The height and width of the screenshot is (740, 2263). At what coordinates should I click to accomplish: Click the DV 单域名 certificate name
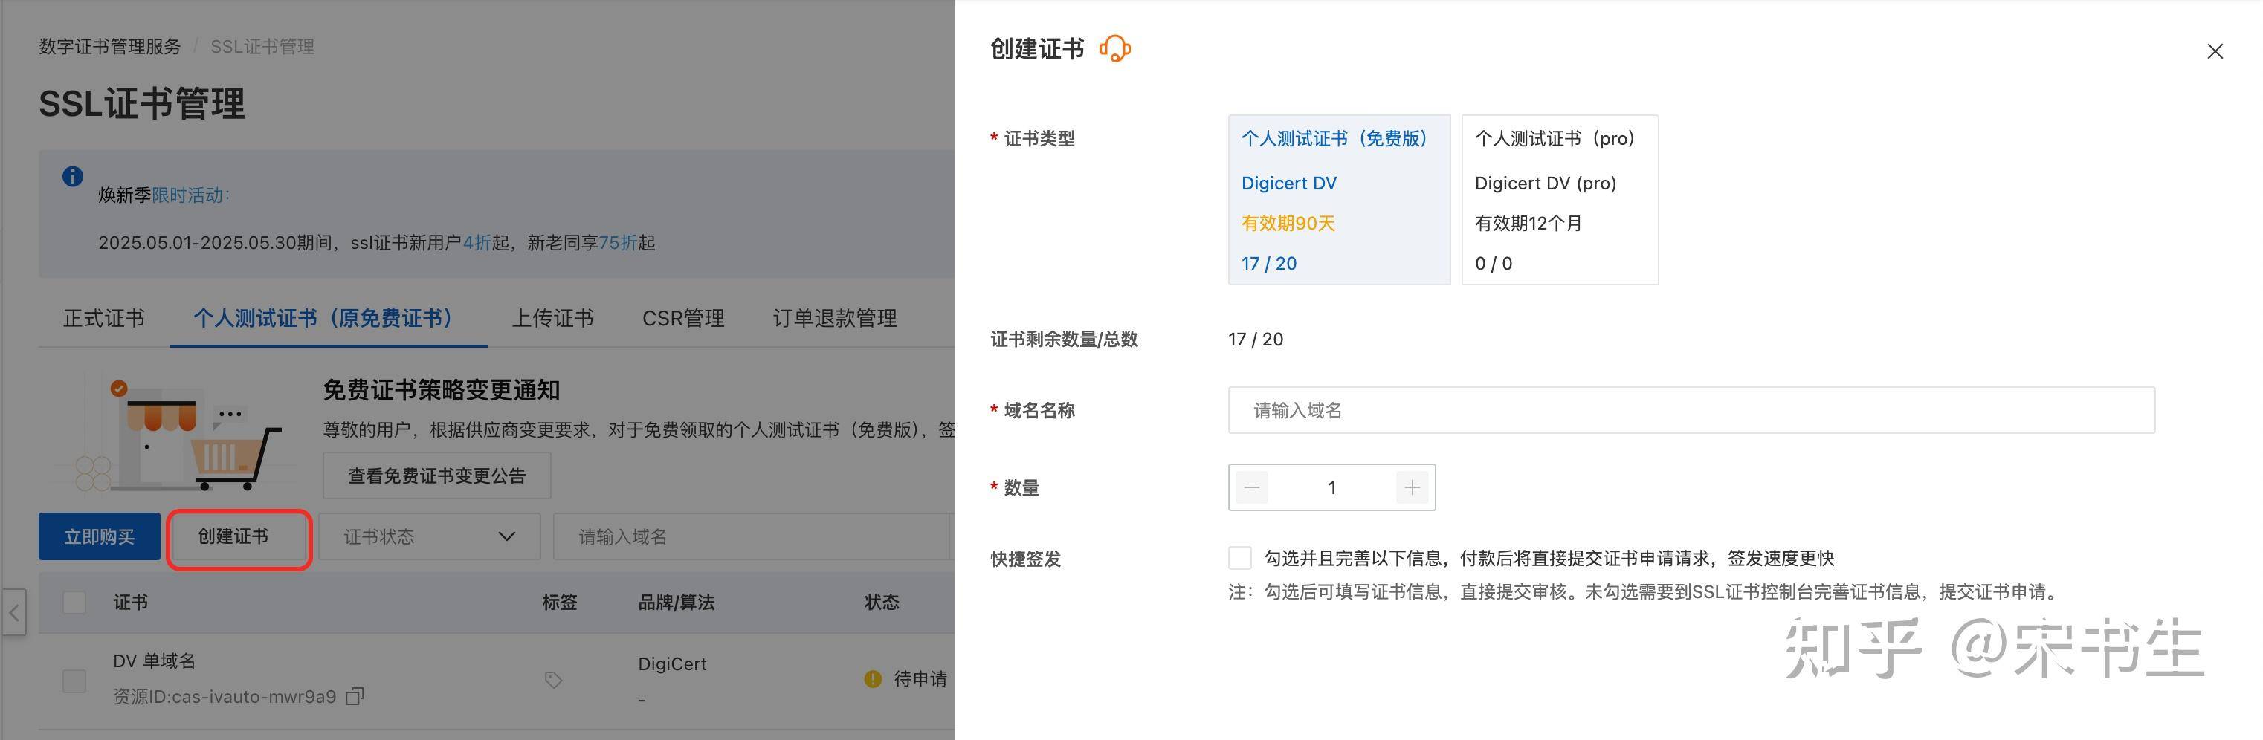155,661
